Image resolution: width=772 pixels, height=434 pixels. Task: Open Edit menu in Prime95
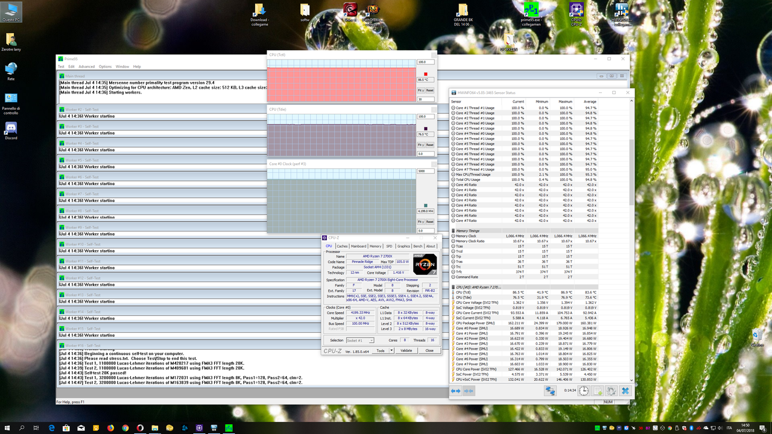[72, 66]
